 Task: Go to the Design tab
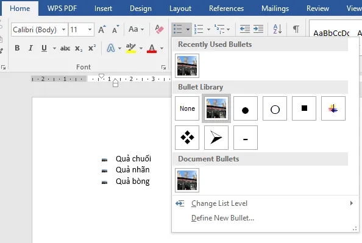[x=141, y=9]
